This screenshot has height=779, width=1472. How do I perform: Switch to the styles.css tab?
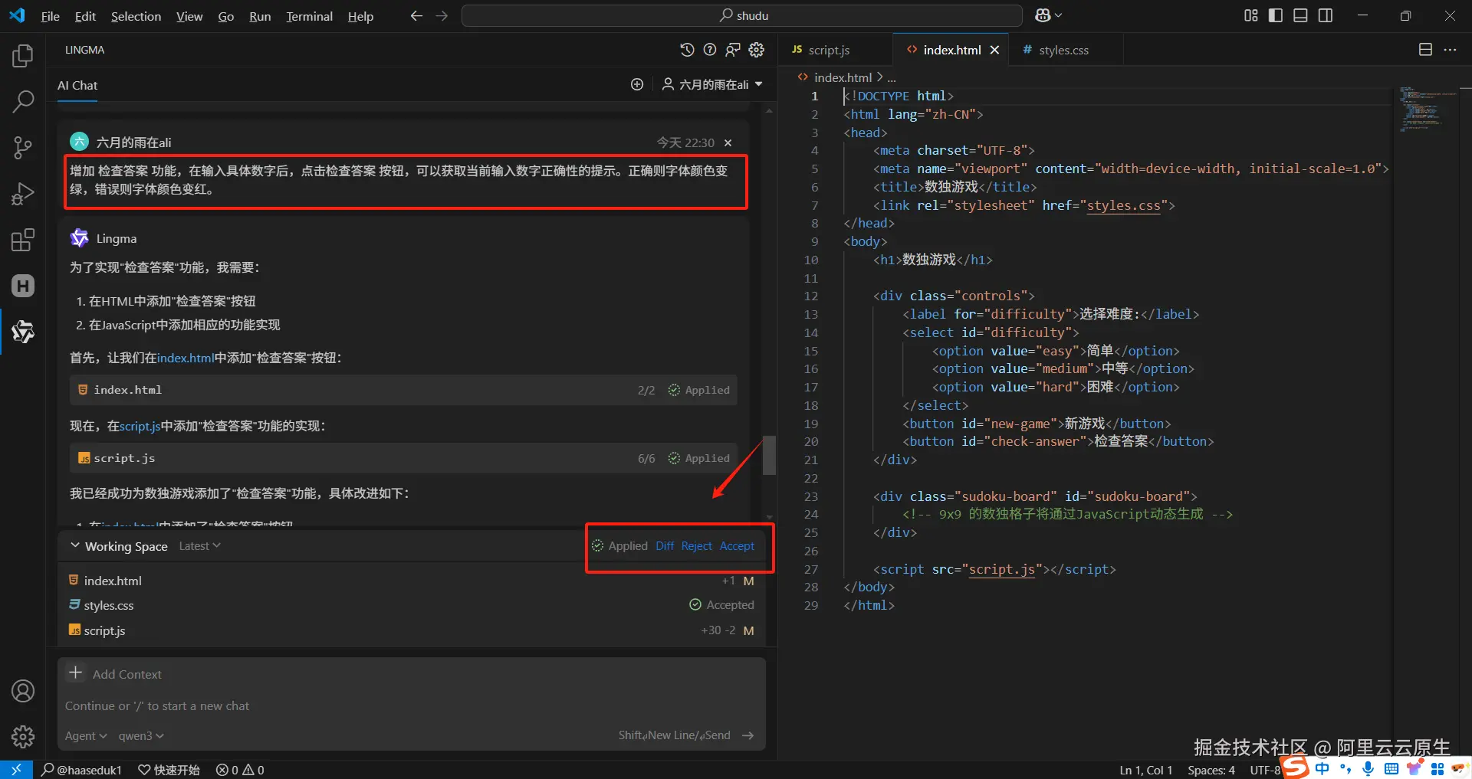tap(1063, 50)
